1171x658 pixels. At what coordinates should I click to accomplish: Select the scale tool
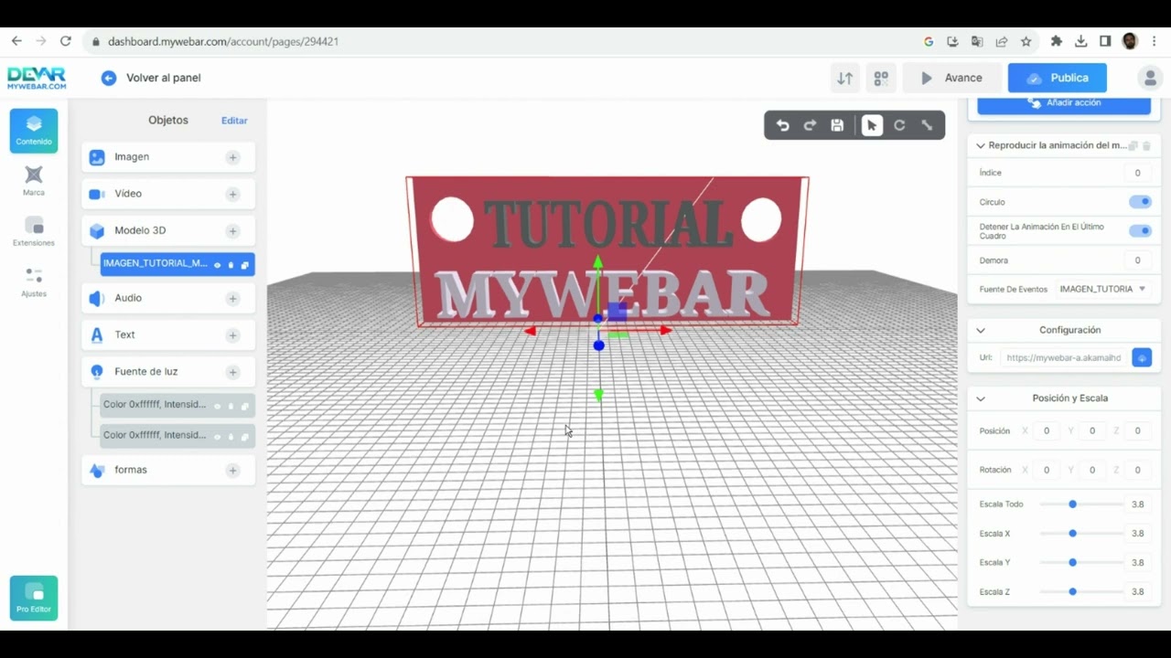[x=927, y=126]
